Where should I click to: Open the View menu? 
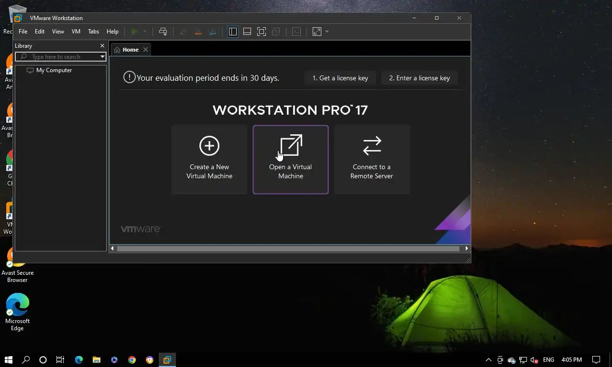tap(58, 32)
